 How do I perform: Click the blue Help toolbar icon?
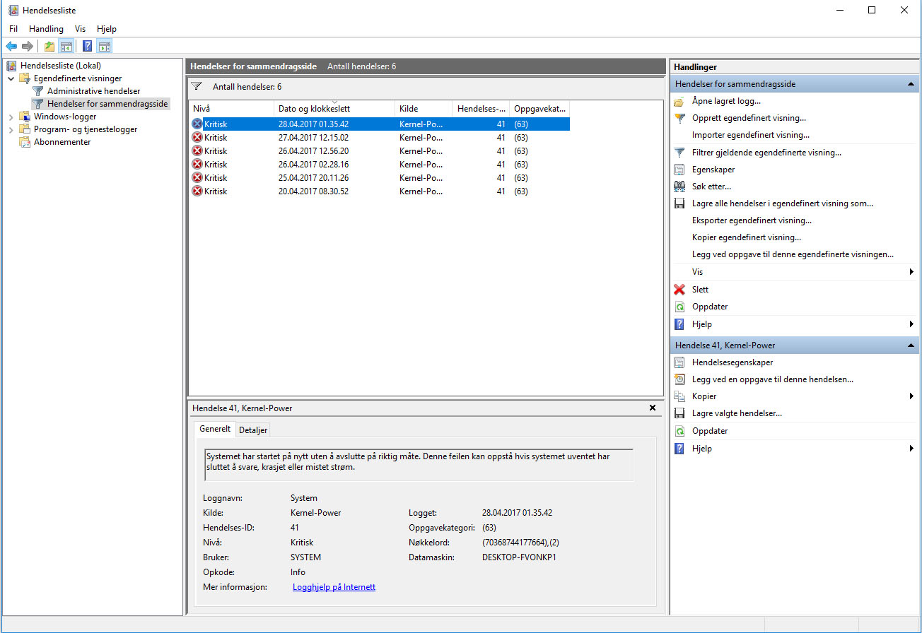87,47
